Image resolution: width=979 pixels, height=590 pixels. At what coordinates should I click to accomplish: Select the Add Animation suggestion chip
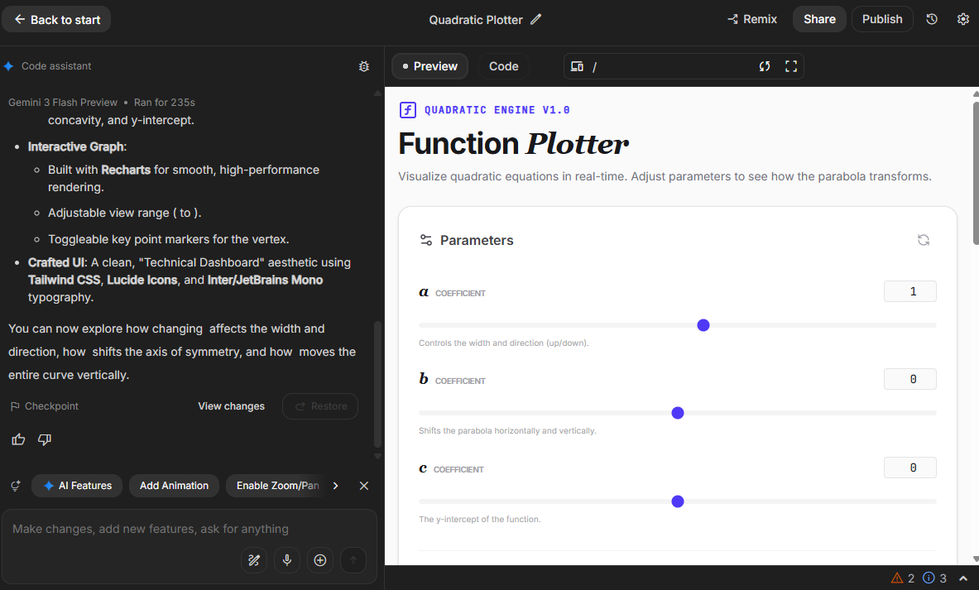174,486
